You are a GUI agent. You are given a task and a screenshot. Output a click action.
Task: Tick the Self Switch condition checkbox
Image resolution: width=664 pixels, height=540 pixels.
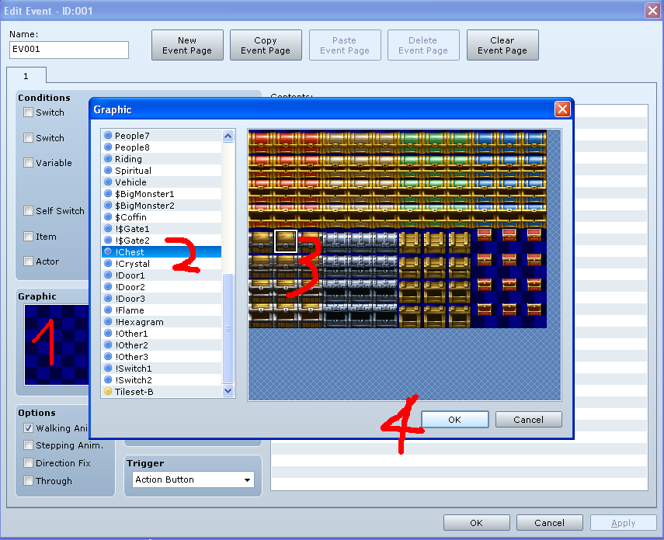point(29,211)
